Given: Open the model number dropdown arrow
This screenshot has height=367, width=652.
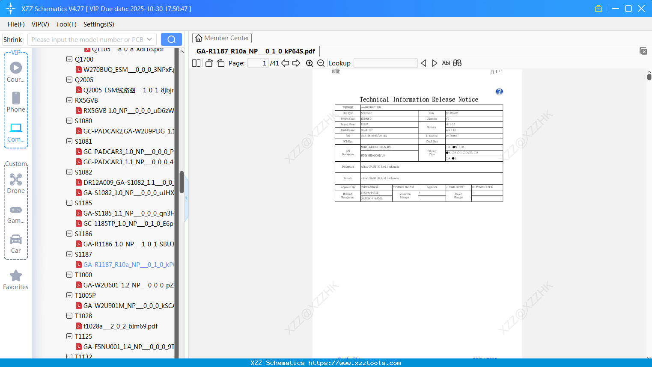Looking at the screenshot, I should (149, 39).
